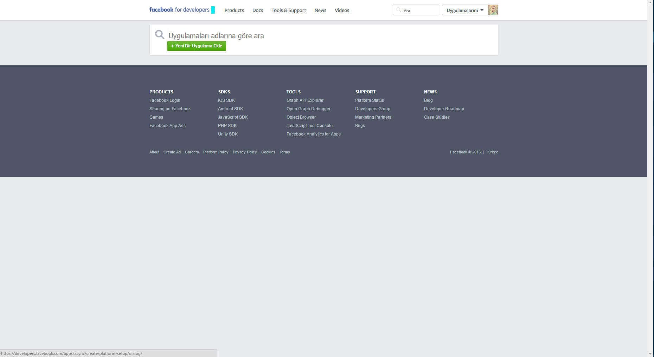Open Platform Status link
The height and width of the screenshot is (357, 654).
pos(370,100)
